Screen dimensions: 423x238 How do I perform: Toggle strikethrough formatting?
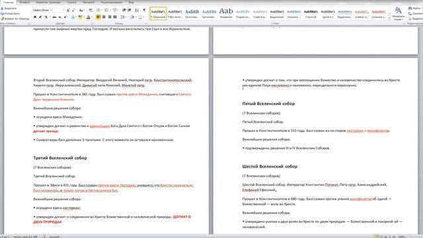pyautogui.click(x=54, y=17)
